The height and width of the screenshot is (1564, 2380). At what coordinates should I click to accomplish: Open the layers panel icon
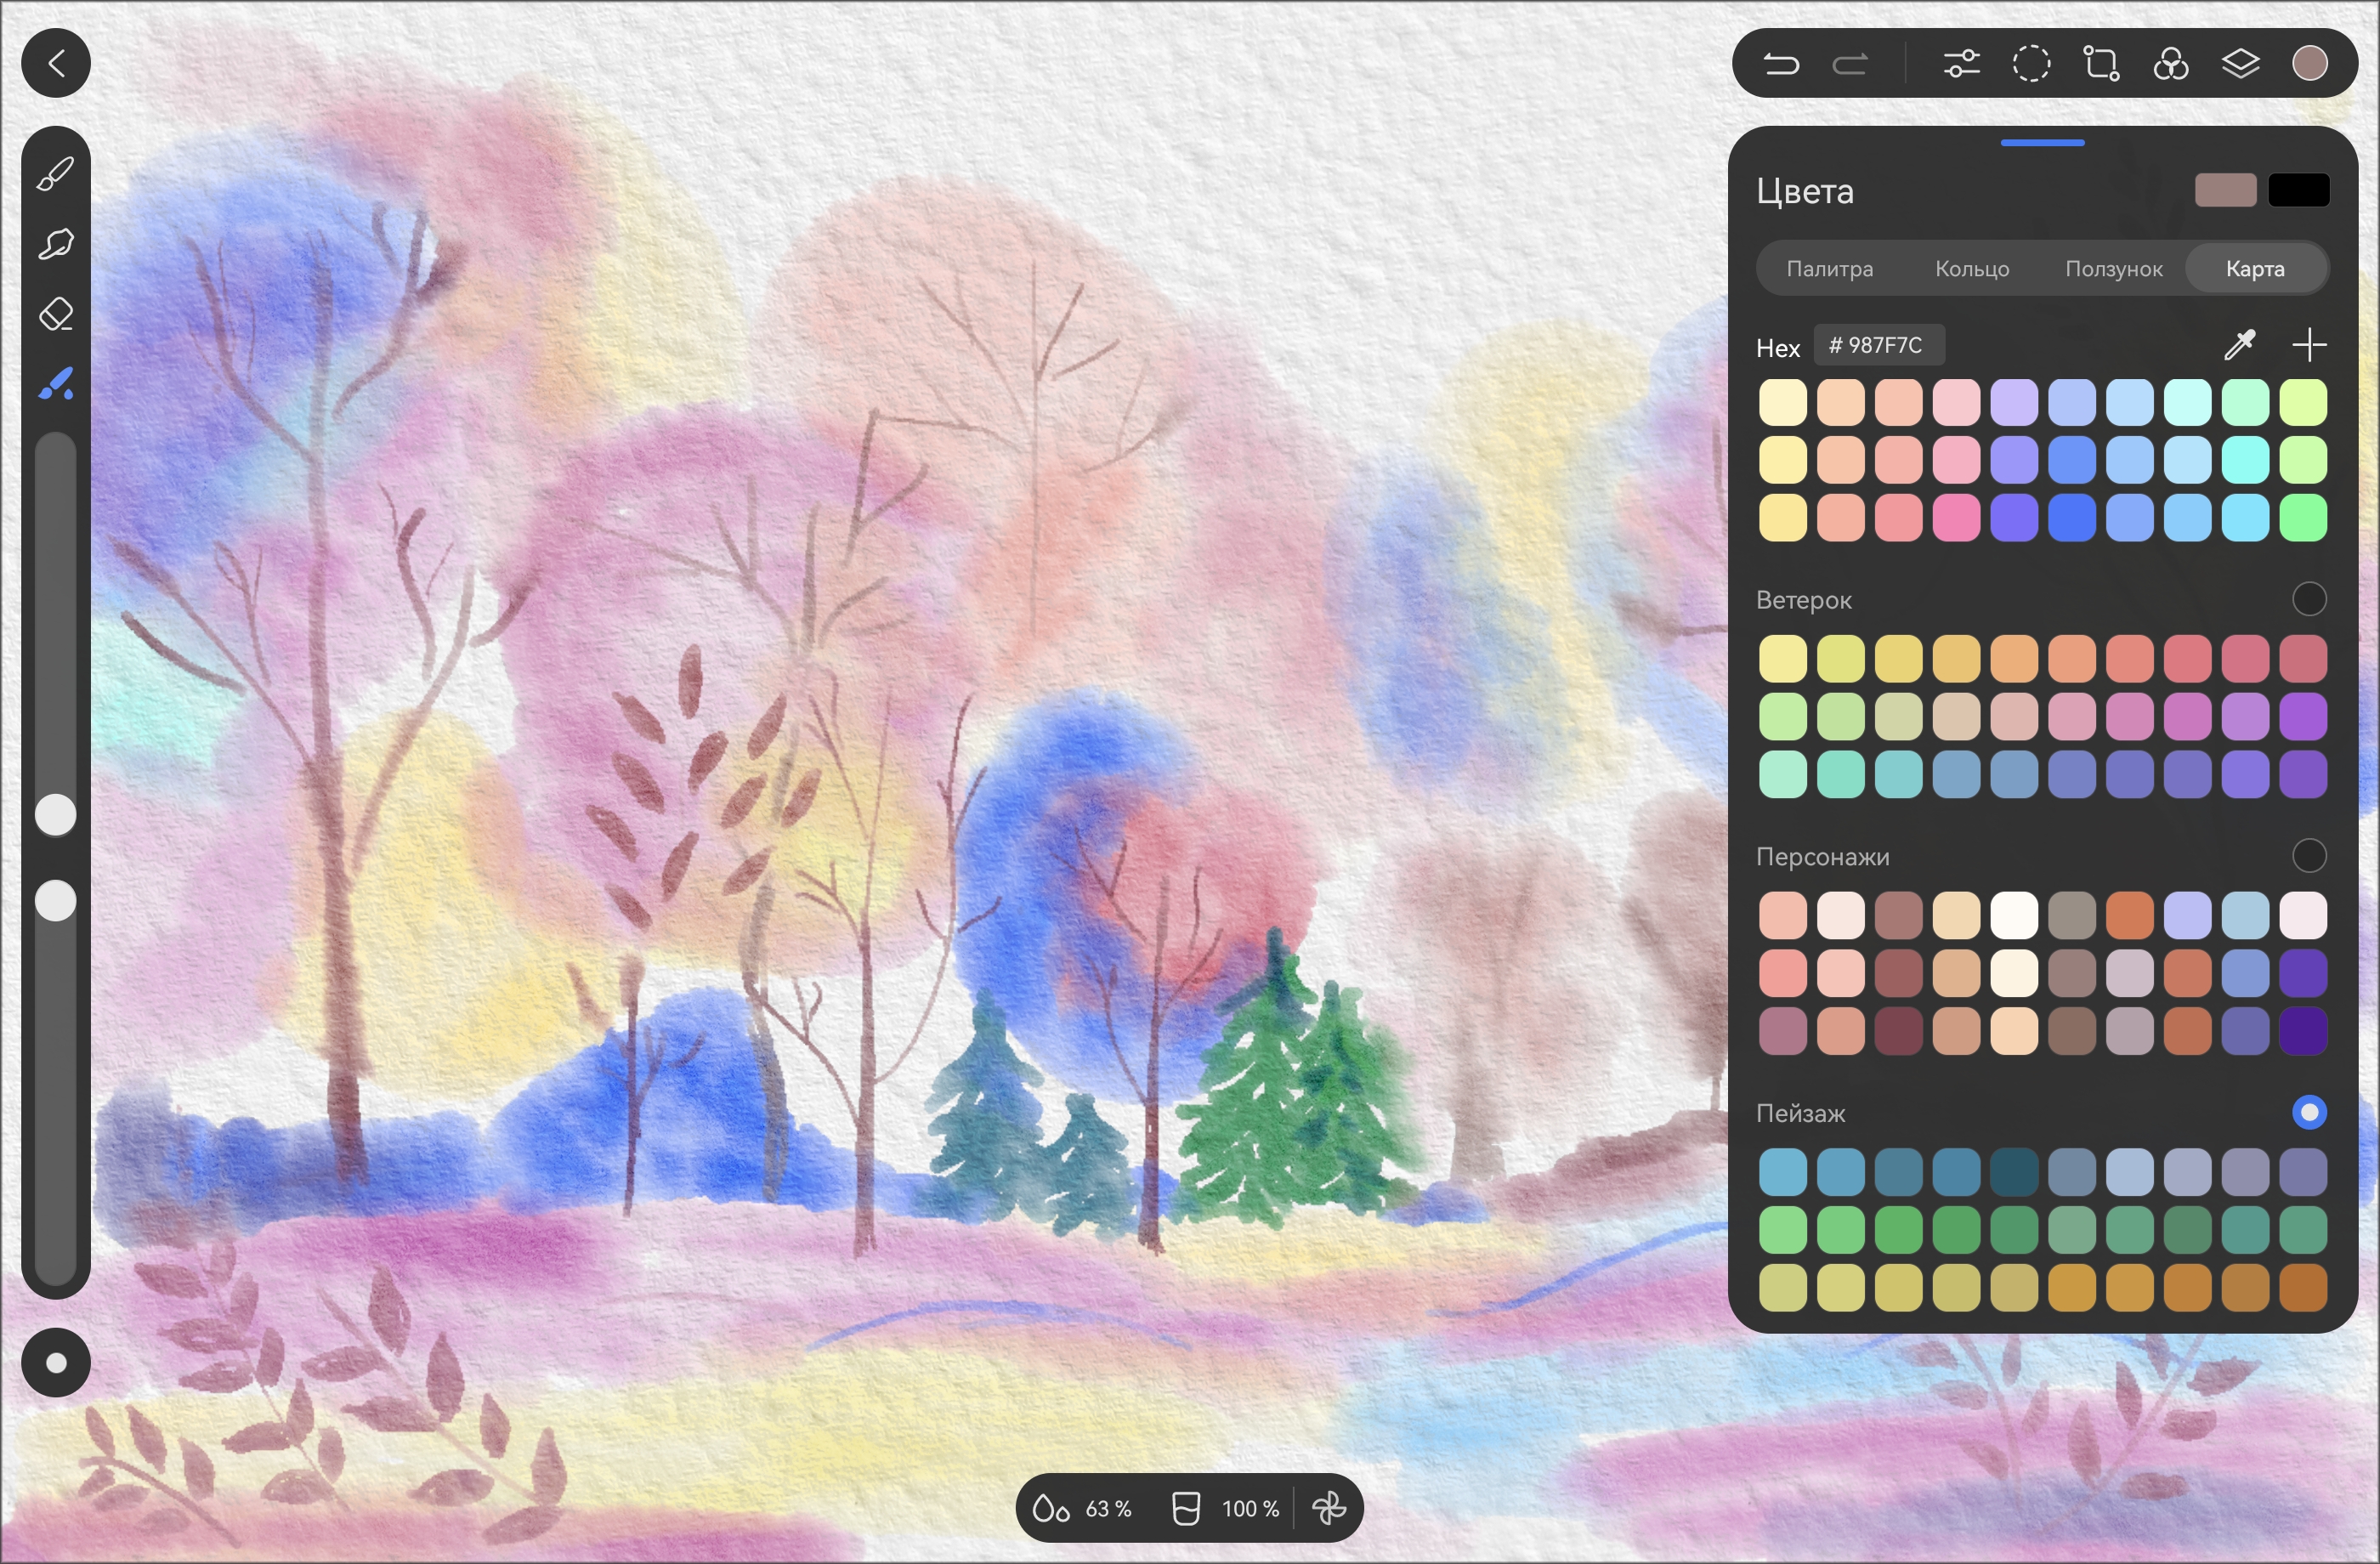(2240, 64)
